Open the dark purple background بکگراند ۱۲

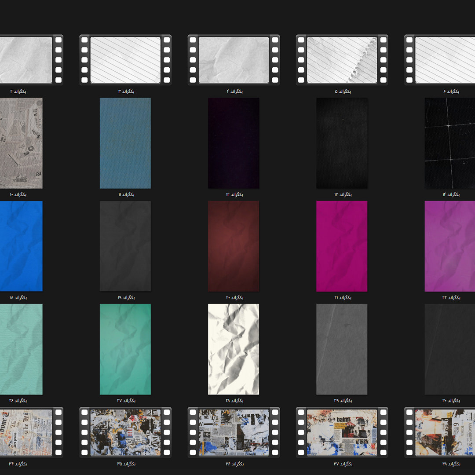(x=234, y=143)
